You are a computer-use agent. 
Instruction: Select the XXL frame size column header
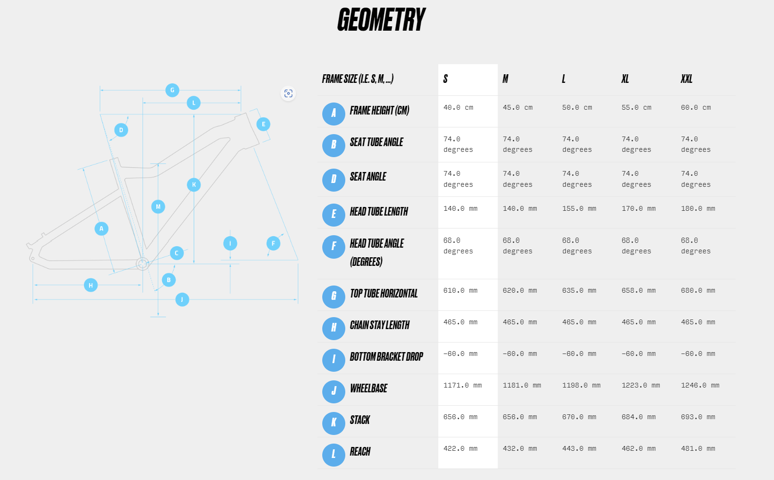pyautogui.click(x=686, y=79)
